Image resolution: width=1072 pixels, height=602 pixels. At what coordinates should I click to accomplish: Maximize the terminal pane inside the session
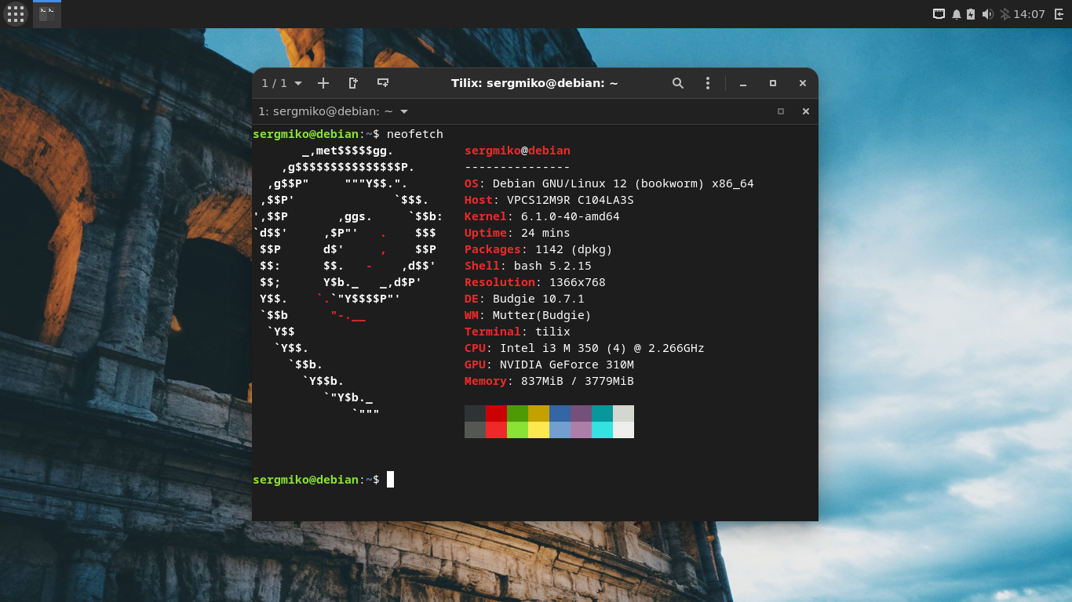(x=781, y=111)
